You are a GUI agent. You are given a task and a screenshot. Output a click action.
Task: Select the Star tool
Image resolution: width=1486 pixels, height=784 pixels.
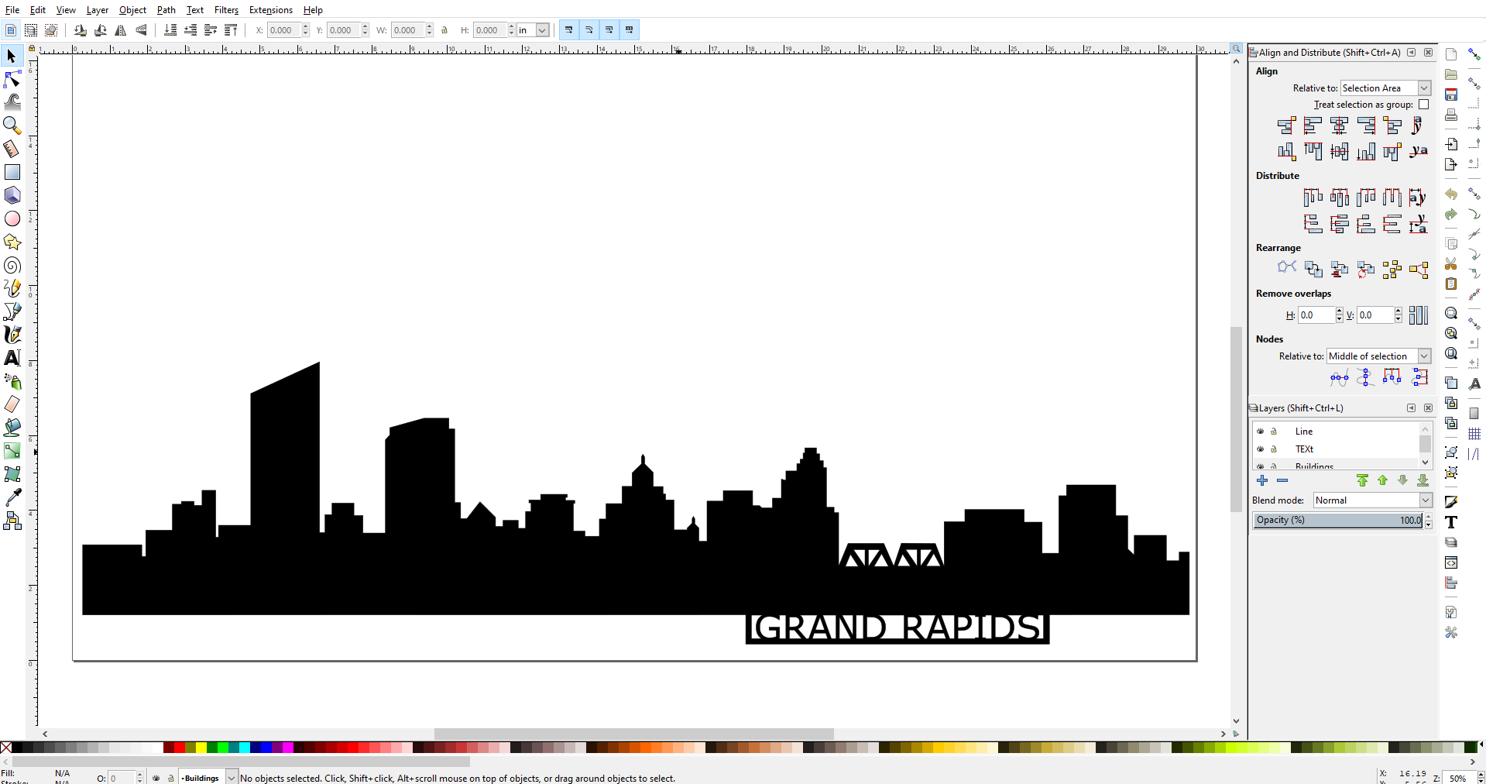[x=12, y=242]
